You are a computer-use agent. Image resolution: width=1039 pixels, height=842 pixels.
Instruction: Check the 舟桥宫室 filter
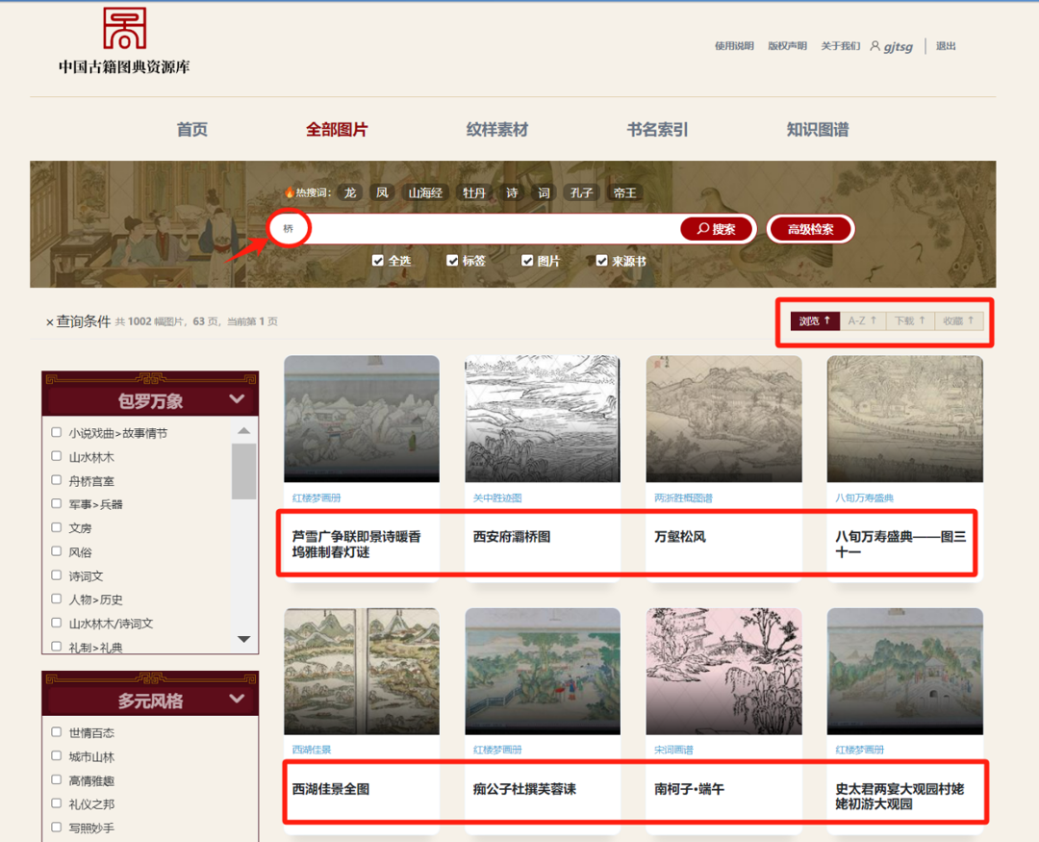point(57,480)
